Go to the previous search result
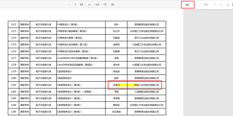The height and width of the screenshot is (116, 233). point(214,5)
